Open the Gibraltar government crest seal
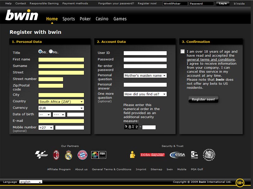Screen dimensions: 253x189 coord(209,155)
